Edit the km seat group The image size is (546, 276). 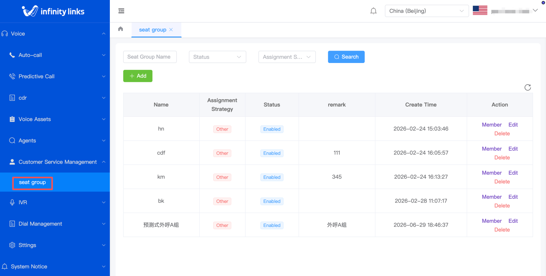513,173
